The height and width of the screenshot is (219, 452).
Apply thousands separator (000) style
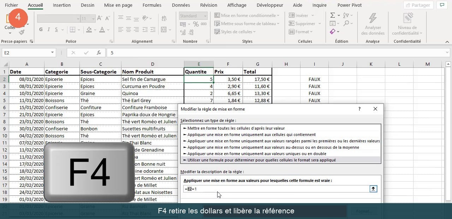[x=204, y=24]
